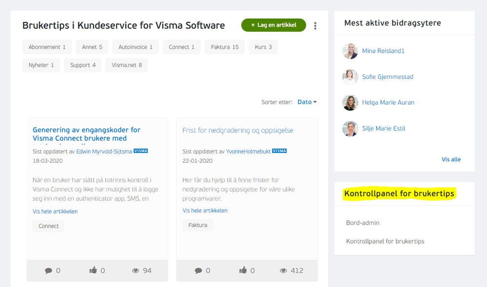The height and width of the screenshot is (287, 487).
Task: Filter by Visma.net tag
Action: tap(127, 65)
